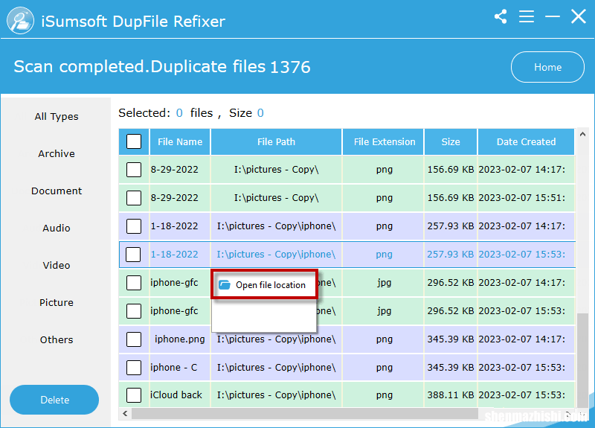The height and width of the screenshot is (428, 595).
Task: Click the iSumsoft DupFile Refixer logo icon
Action: click(20, 20)
